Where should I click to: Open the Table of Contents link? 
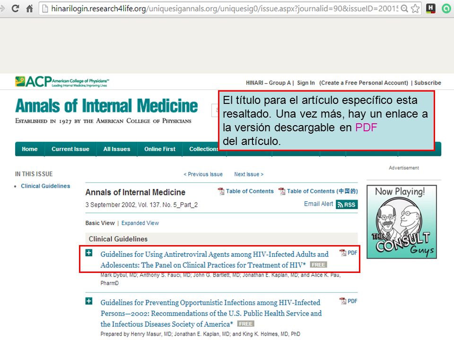(x=250, y=191)
